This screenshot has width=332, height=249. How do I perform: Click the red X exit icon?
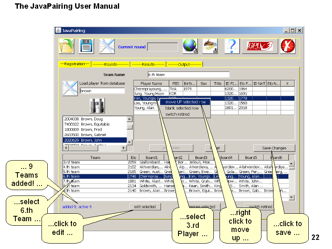click(287, 46)
